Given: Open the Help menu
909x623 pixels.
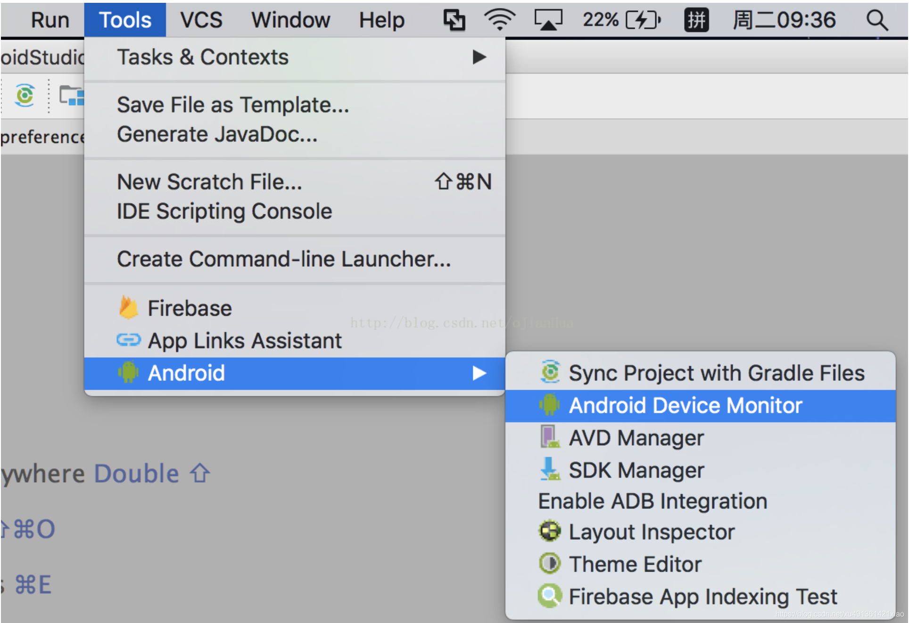Looking at the screenshot, I should pos(381,19).
